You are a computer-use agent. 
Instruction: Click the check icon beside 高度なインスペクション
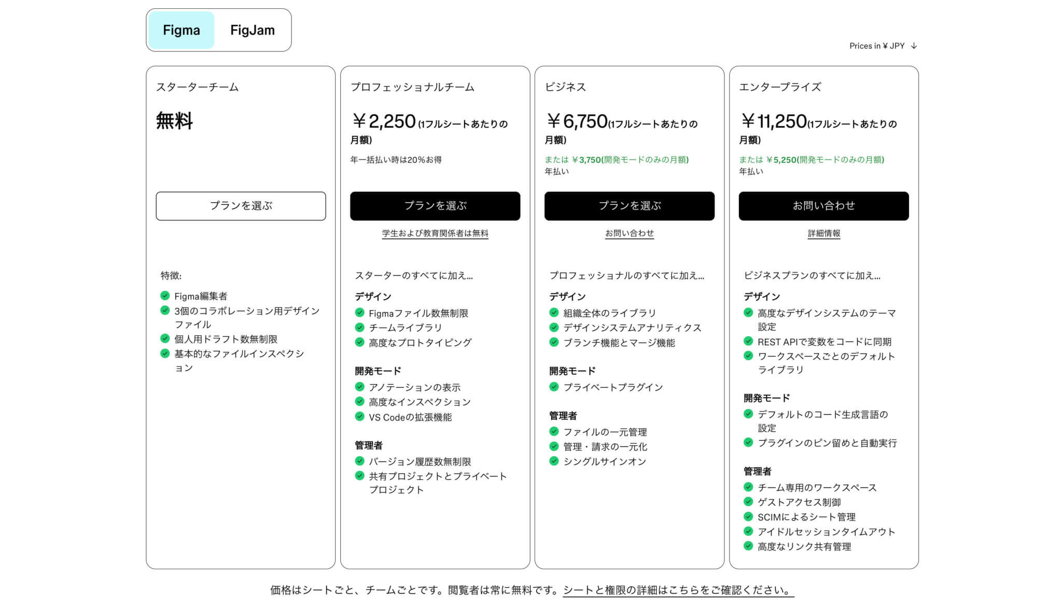(359, 401)
